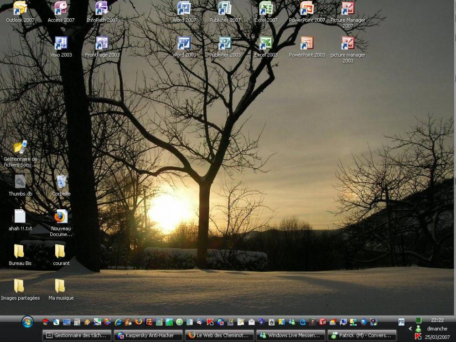
Task: Select the ahah !!.txt text file
Action: 20,217
